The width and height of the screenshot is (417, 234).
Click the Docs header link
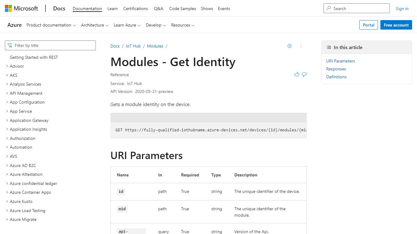[59, 8]
